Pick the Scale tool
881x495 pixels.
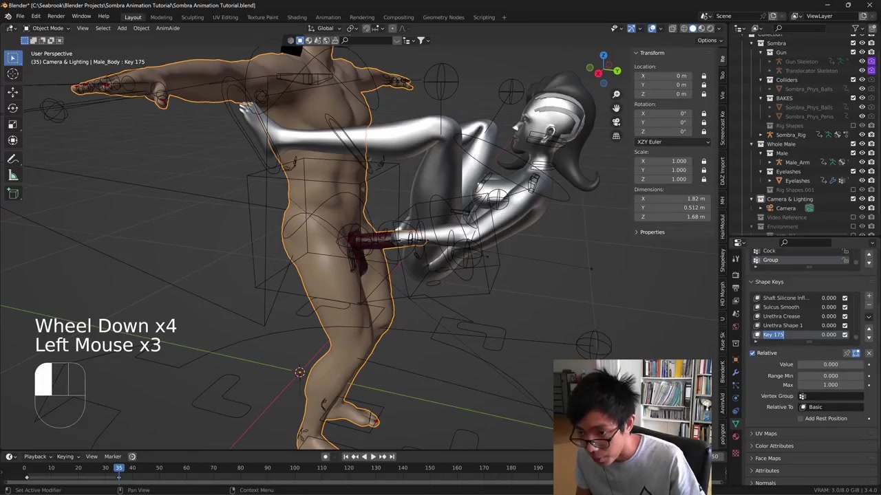[12, 124]
